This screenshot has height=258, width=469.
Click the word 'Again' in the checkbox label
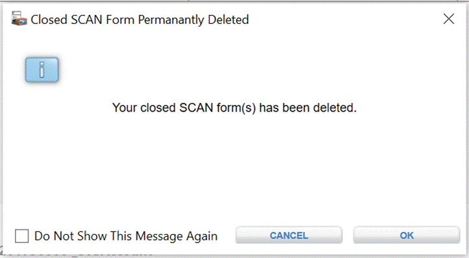click(202, 236)
